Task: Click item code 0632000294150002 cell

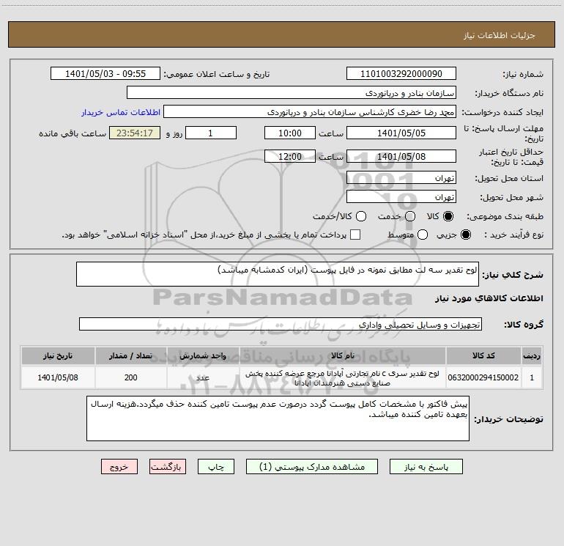Action: (483, 377)
